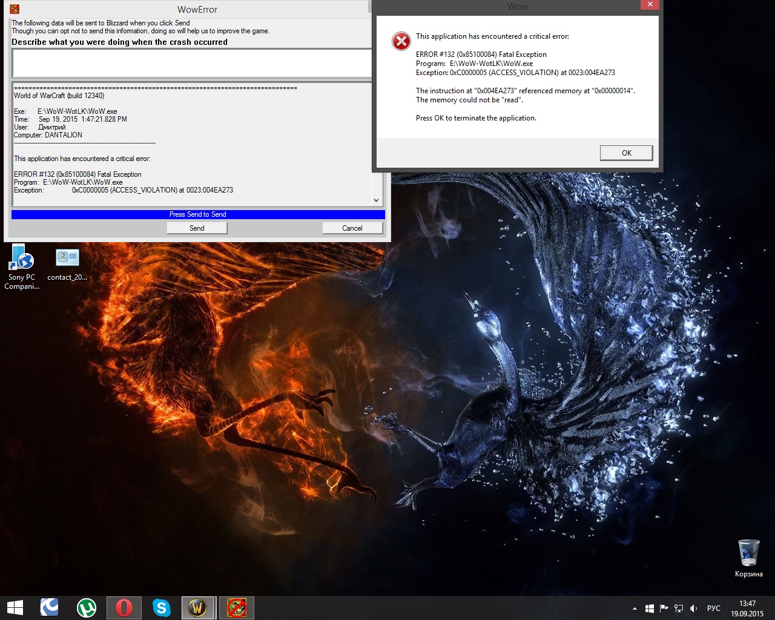Select the contact_20 desktop file icon

tap(67, 265)
